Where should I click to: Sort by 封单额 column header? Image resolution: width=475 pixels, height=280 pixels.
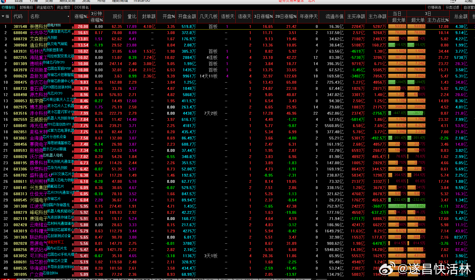(x=149, y=17)
